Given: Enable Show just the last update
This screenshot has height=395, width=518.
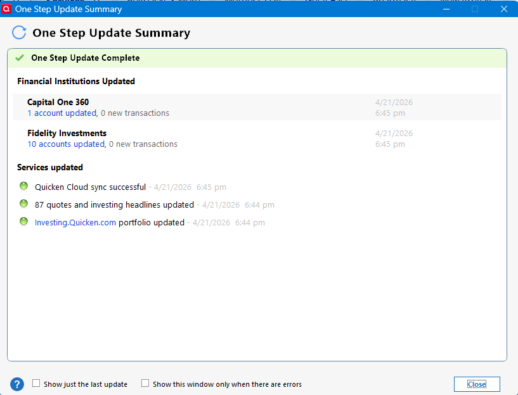Looking at the screenshot, I should tap(36, 383).
